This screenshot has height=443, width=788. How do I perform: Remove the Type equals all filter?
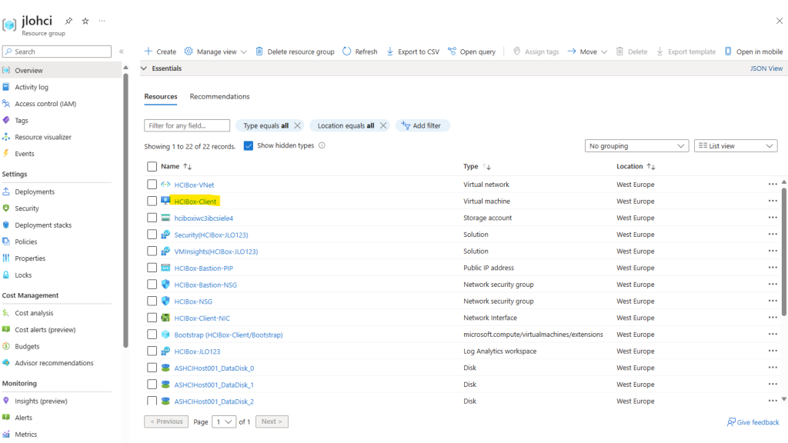pos(298,125)
